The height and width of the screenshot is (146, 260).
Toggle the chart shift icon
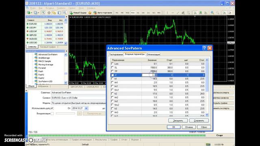[x=230, y=13]
